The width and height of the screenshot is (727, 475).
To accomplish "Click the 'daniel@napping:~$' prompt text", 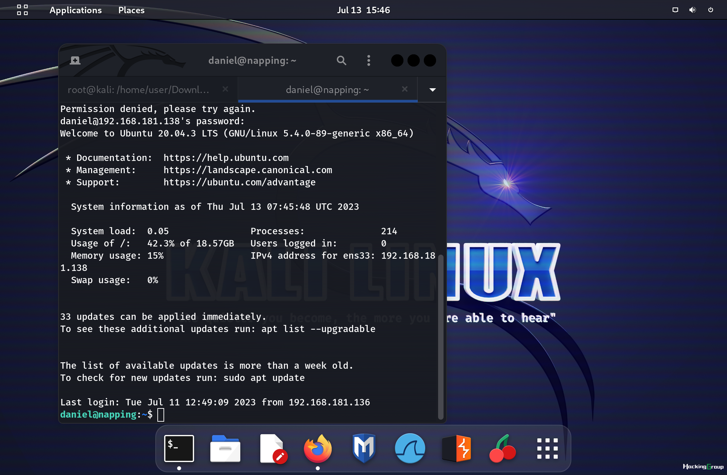I will 106,415.
